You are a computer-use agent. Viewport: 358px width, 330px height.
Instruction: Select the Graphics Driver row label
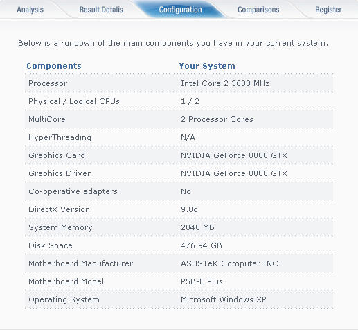point(60,173)
